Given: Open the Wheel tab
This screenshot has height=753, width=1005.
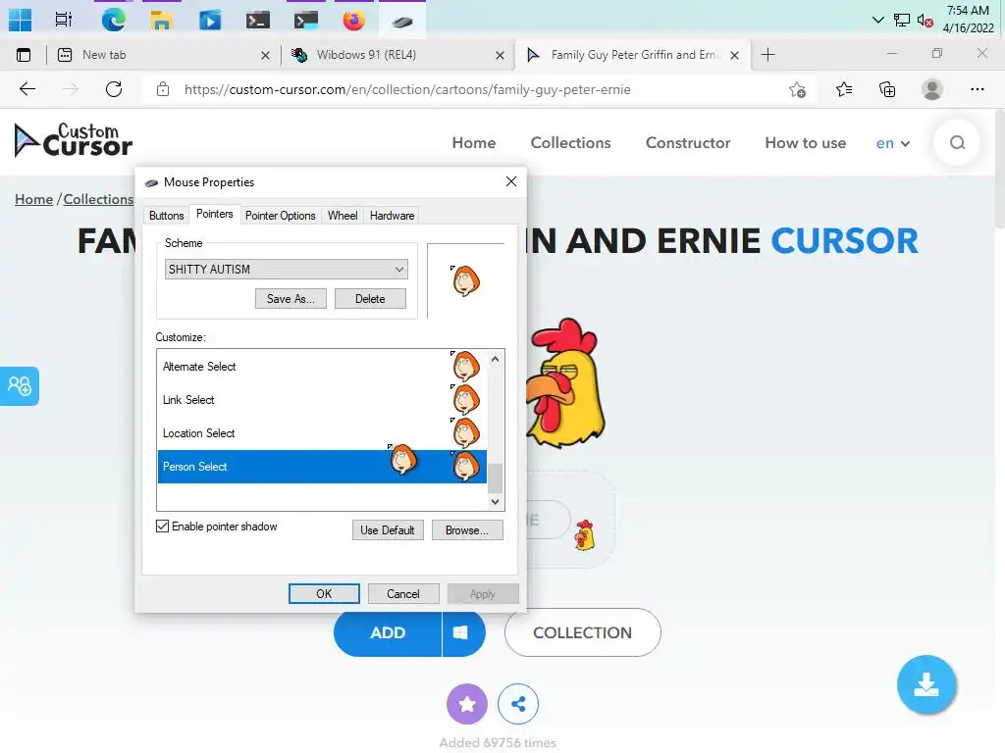Looking at the screenshot, I should 343,216.
